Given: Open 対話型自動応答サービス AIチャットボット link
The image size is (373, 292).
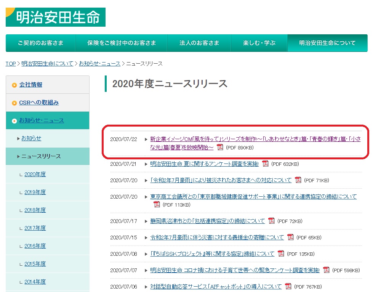Looking at the screenshot, I should coord(216,286).
